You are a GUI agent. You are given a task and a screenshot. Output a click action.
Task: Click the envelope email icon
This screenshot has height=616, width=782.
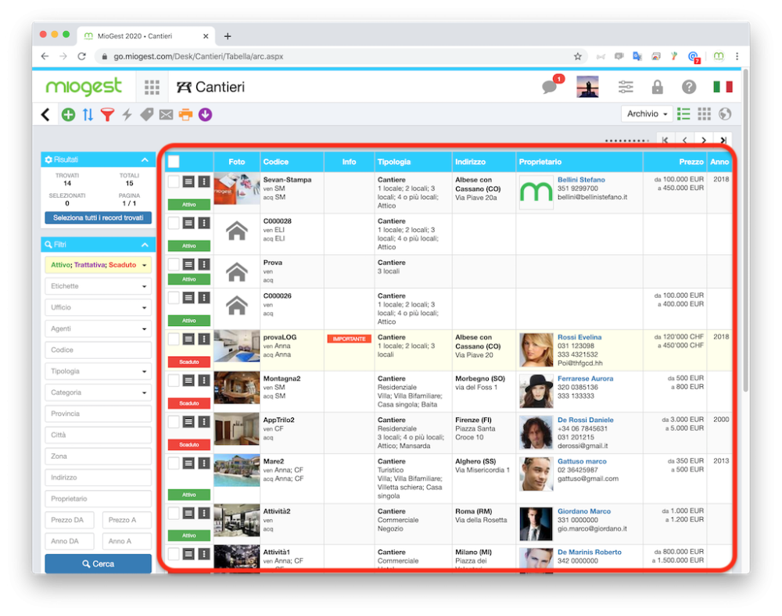pyautogui.click(x=166, y=115)
